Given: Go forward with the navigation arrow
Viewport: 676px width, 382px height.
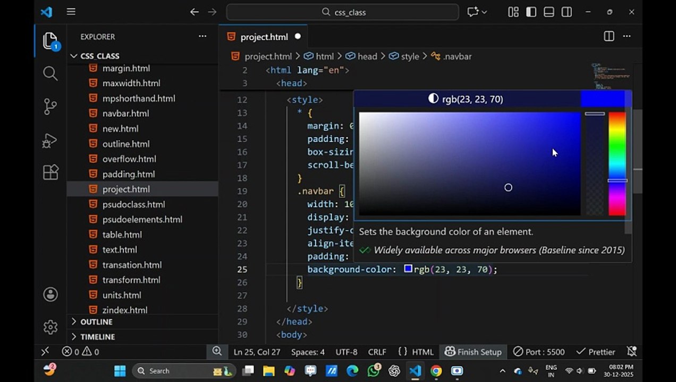Looking at the screenshot, I should pyautogui.click(x=212, y=12).
